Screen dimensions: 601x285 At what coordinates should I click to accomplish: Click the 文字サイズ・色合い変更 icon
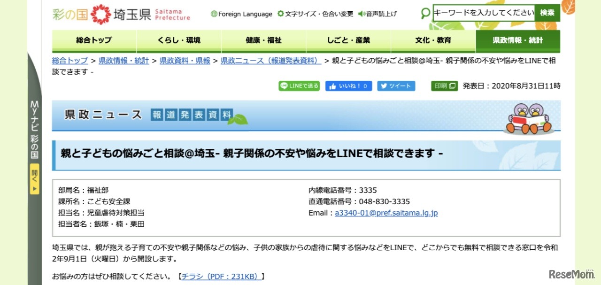pos(280,14)
